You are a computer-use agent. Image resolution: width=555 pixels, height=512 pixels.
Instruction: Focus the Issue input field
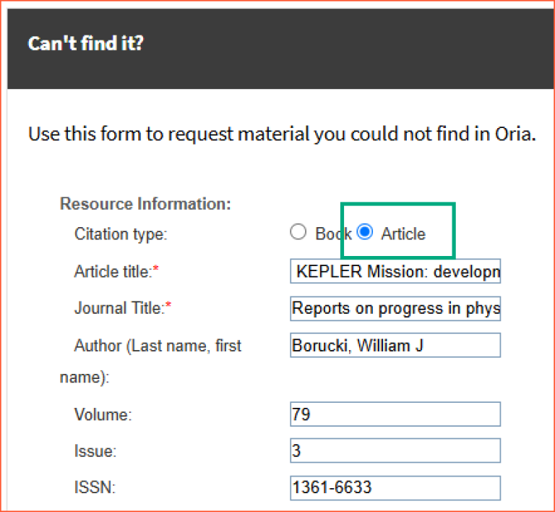pos(395,451)
